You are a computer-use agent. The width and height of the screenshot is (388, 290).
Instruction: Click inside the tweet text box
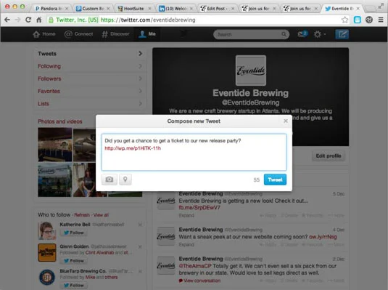(x=194, y=152)
